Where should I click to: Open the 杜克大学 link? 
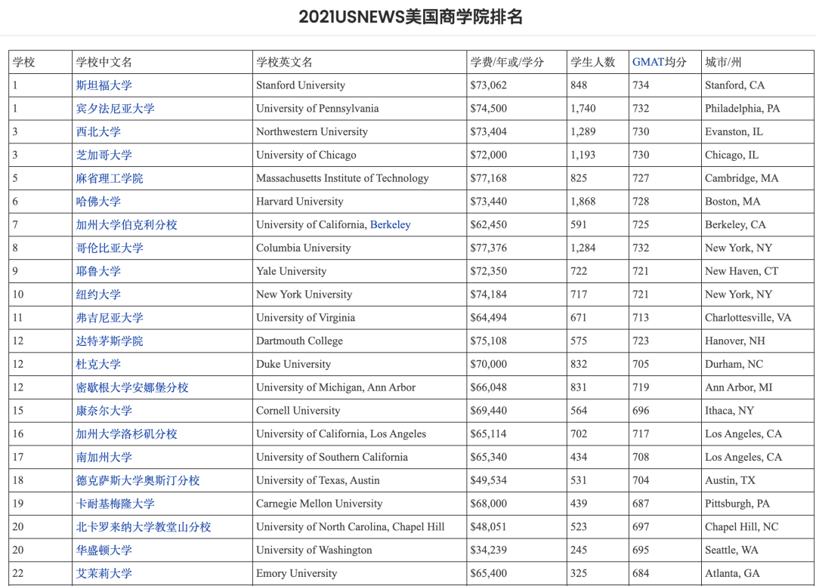point(97,364)
